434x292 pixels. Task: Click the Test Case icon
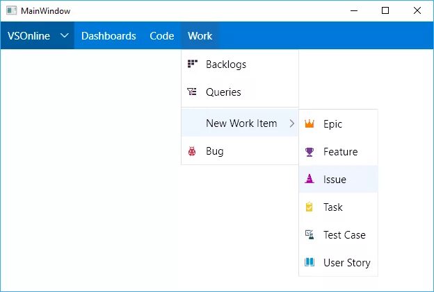(310, 235)
